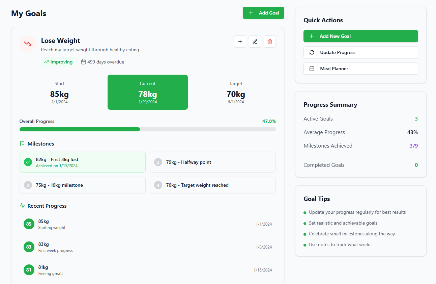This screenshot has height=284, width=436.
Task: Click the activity pulse icon beside Recent Progress
Action: point(22,206)
